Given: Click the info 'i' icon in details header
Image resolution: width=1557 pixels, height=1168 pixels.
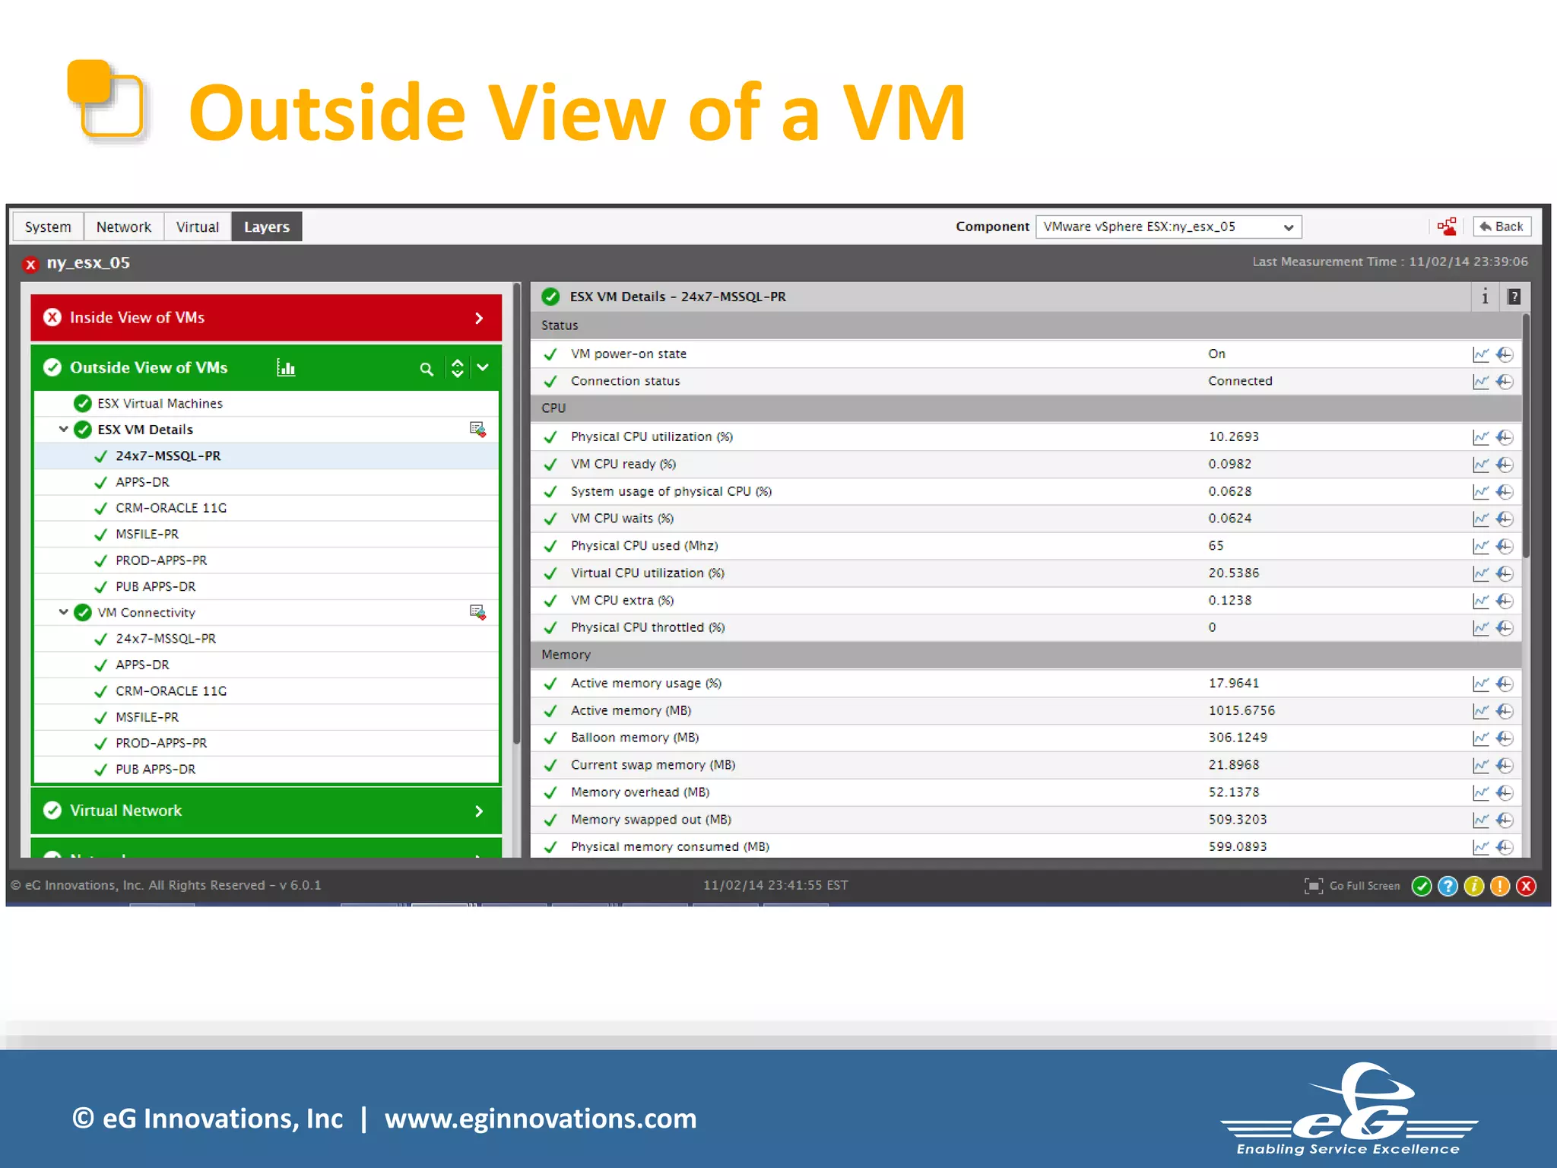Looking at the screenshot, I should coord(1485,297).
